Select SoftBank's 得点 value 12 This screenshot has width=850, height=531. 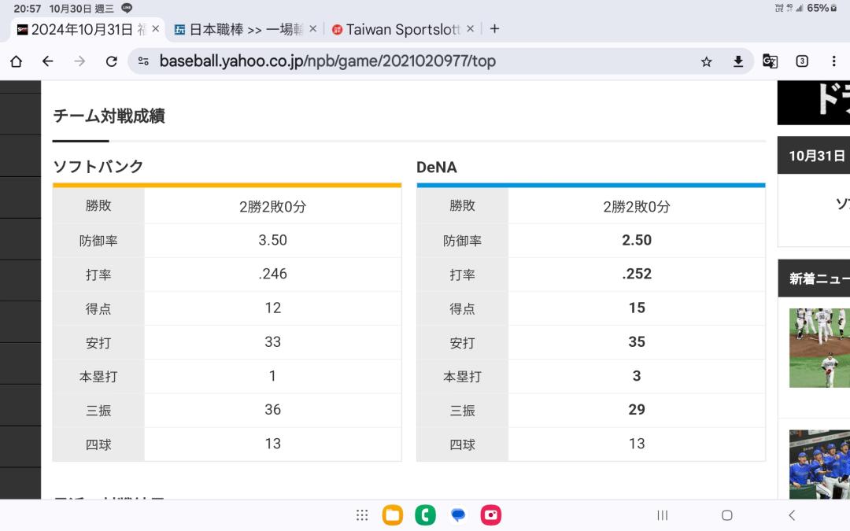tap(272, 308)
